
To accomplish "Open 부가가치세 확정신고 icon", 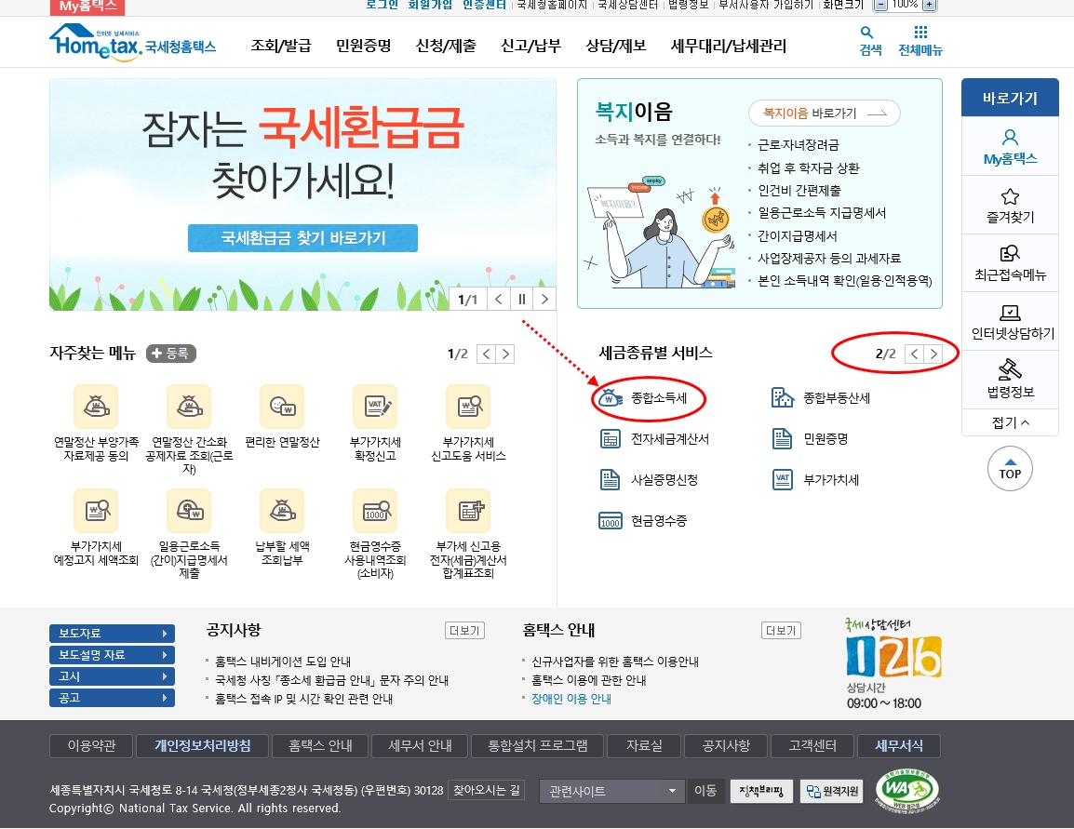I will 375,407.
